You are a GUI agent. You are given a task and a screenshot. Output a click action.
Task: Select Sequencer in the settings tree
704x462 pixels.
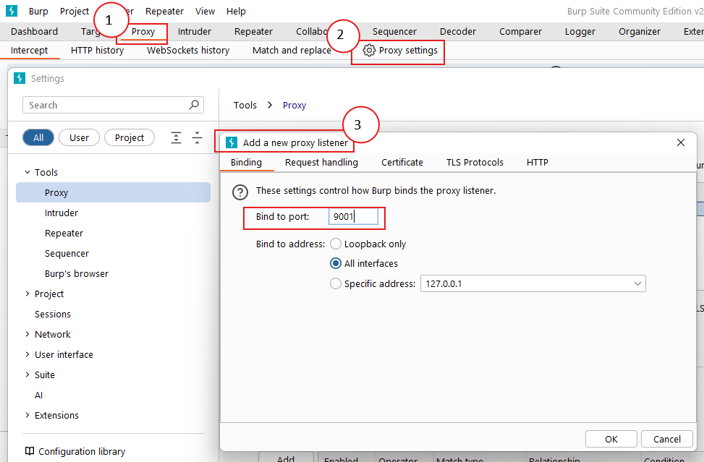coord(67,253)
